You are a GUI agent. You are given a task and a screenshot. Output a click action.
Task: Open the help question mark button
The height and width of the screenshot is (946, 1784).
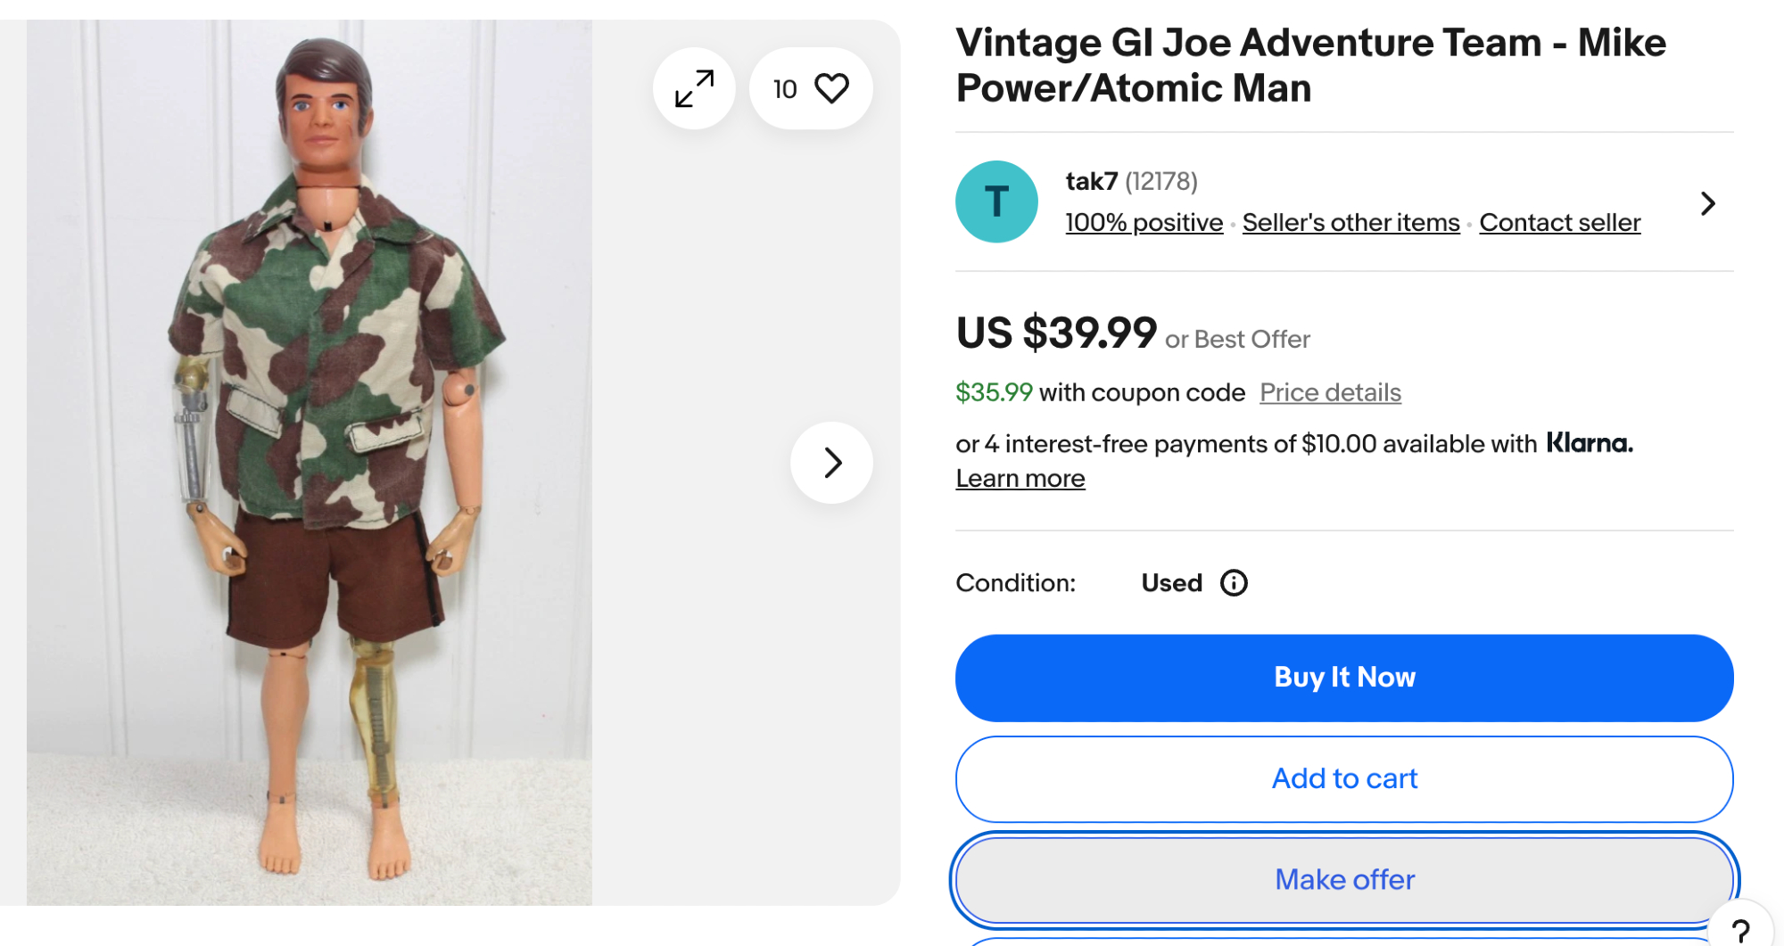tap(1740, 931)
